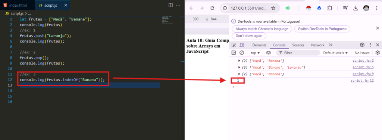This screenshot has height=140, width=382.
Task: Select the inspect element picker icon
Action: [234, 45]
